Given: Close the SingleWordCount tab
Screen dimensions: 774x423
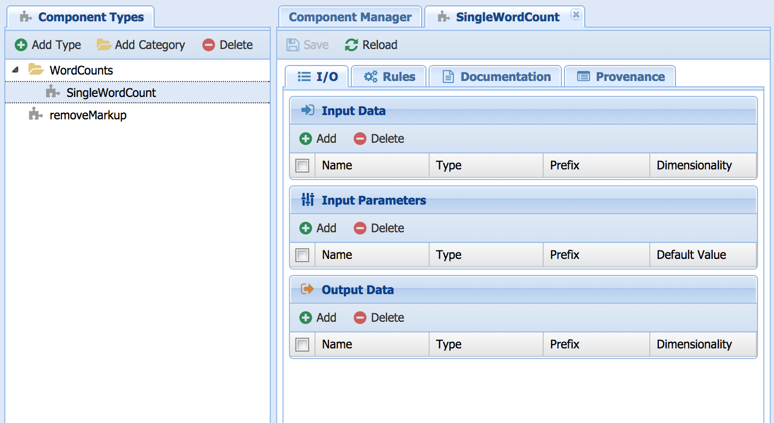Looking at the screenshot, I should (576, 15).
